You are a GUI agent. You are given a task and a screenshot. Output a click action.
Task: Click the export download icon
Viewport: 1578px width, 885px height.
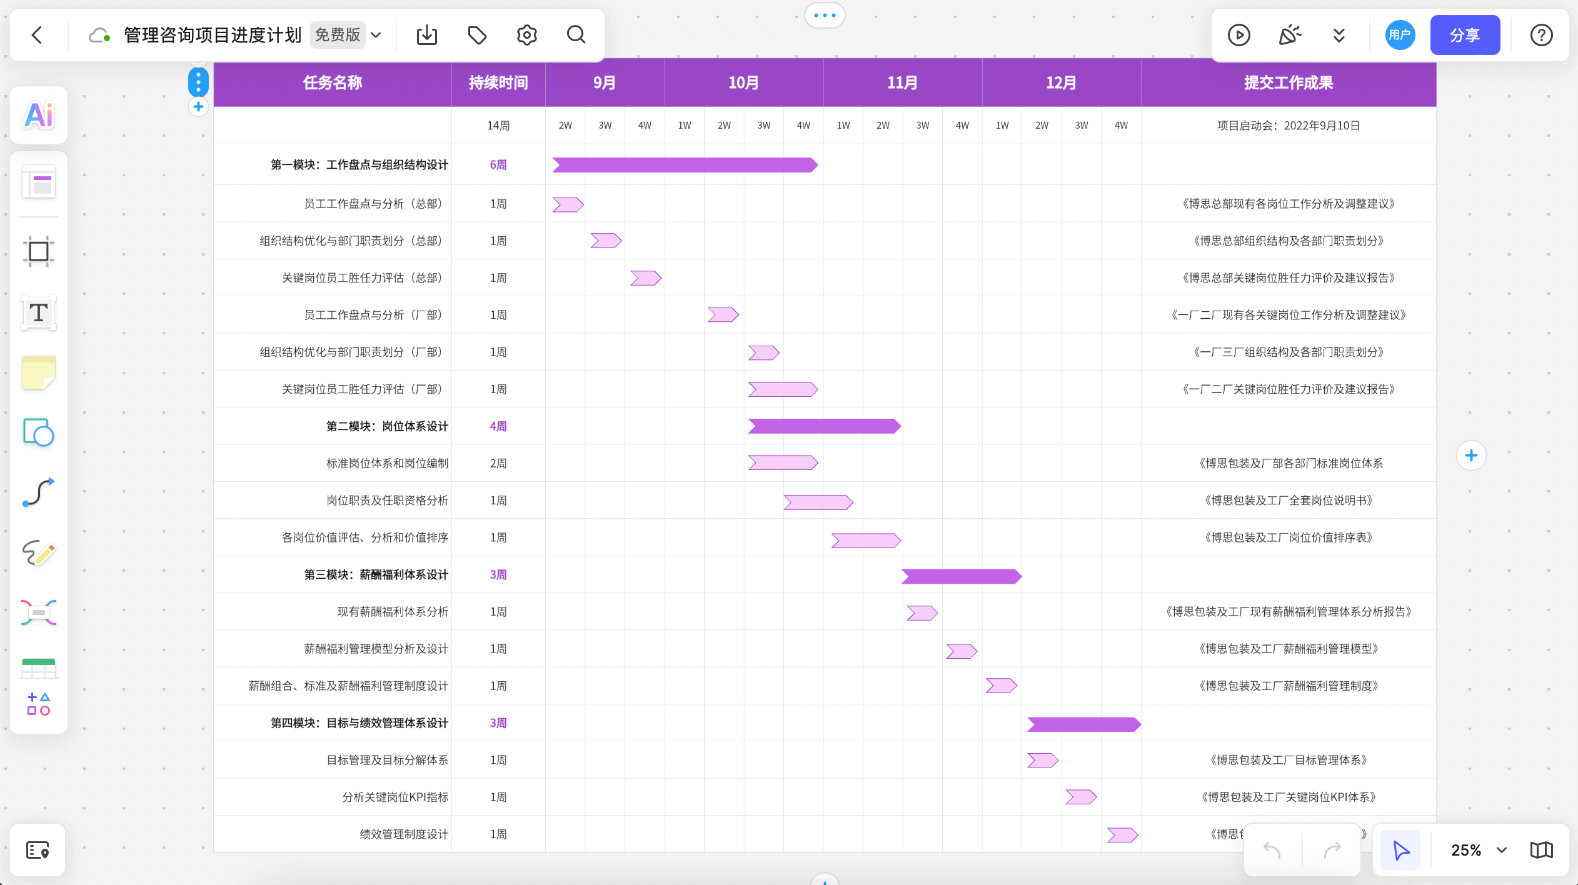click(x=427, y=35)
